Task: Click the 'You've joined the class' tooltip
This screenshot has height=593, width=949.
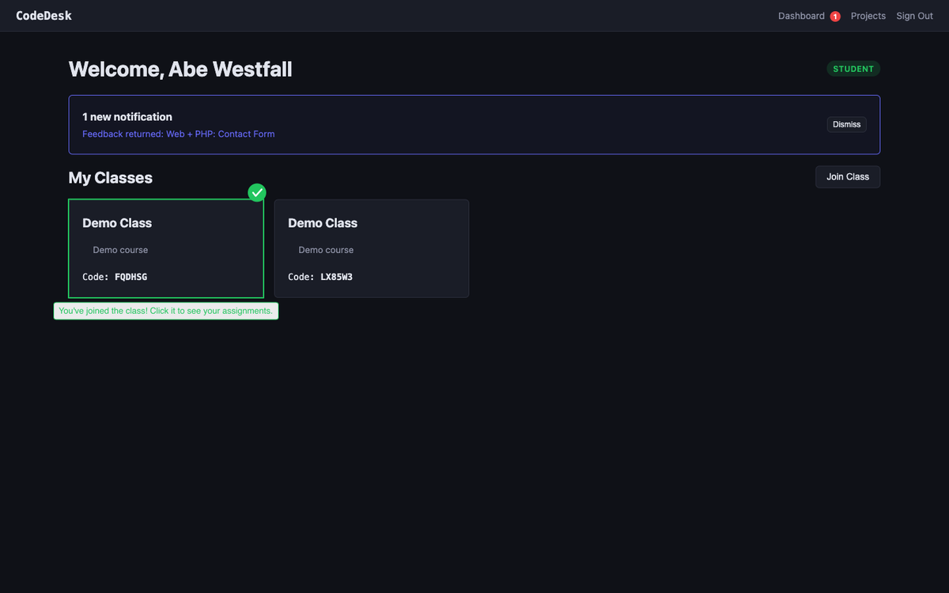Action: (166, 311)
